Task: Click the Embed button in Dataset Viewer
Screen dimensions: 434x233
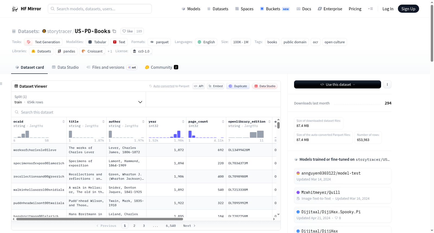Action: (215, 86)
